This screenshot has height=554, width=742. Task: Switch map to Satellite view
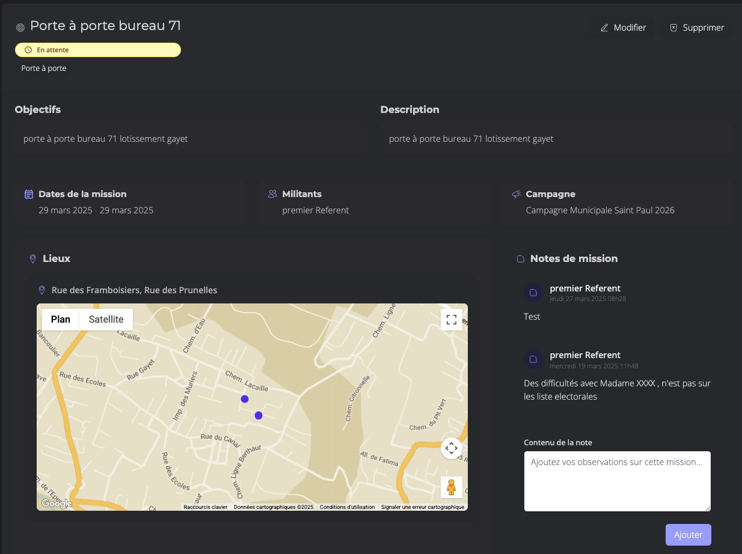tap(106, 320)
